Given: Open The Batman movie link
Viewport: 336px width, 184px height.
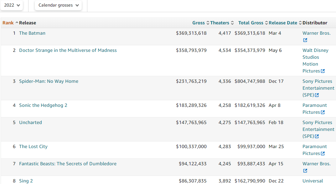Looking at the screenshot, I should pyautogui.click(x=32, y=33).
